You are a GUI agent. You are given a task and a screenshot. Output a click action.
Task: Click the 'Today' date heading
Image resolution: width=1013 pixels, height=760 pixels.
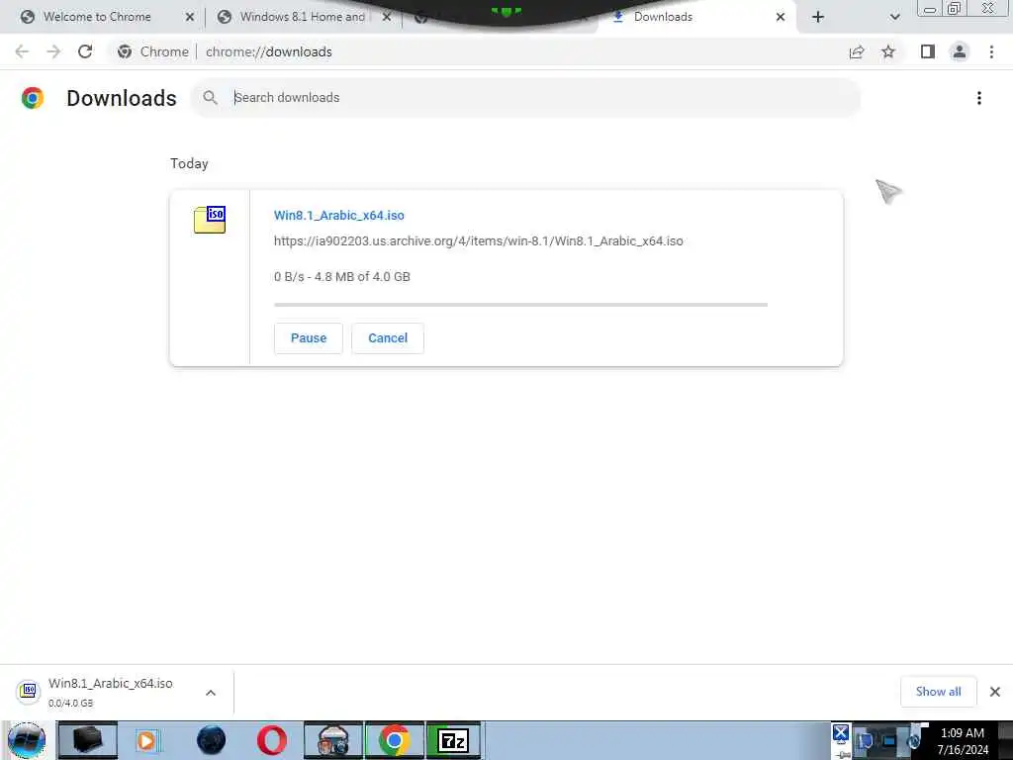coord(189,163)
